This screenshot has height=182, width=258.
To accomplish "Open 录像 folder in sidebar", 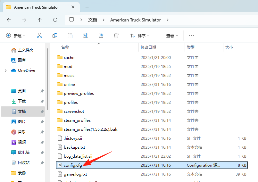I will point(19,173).
